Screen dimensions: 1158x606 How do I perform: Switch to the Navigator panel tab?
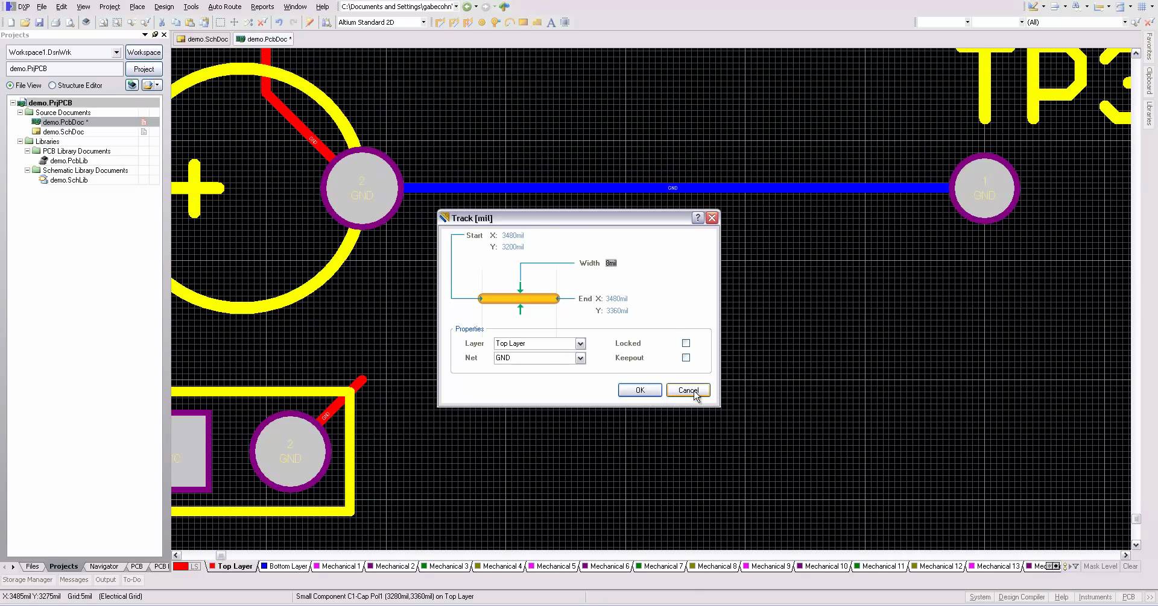104,566
